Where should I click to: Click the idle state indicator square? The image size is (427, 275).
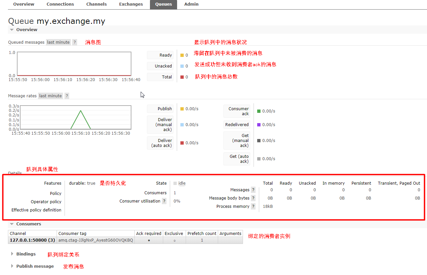(175, 183)
